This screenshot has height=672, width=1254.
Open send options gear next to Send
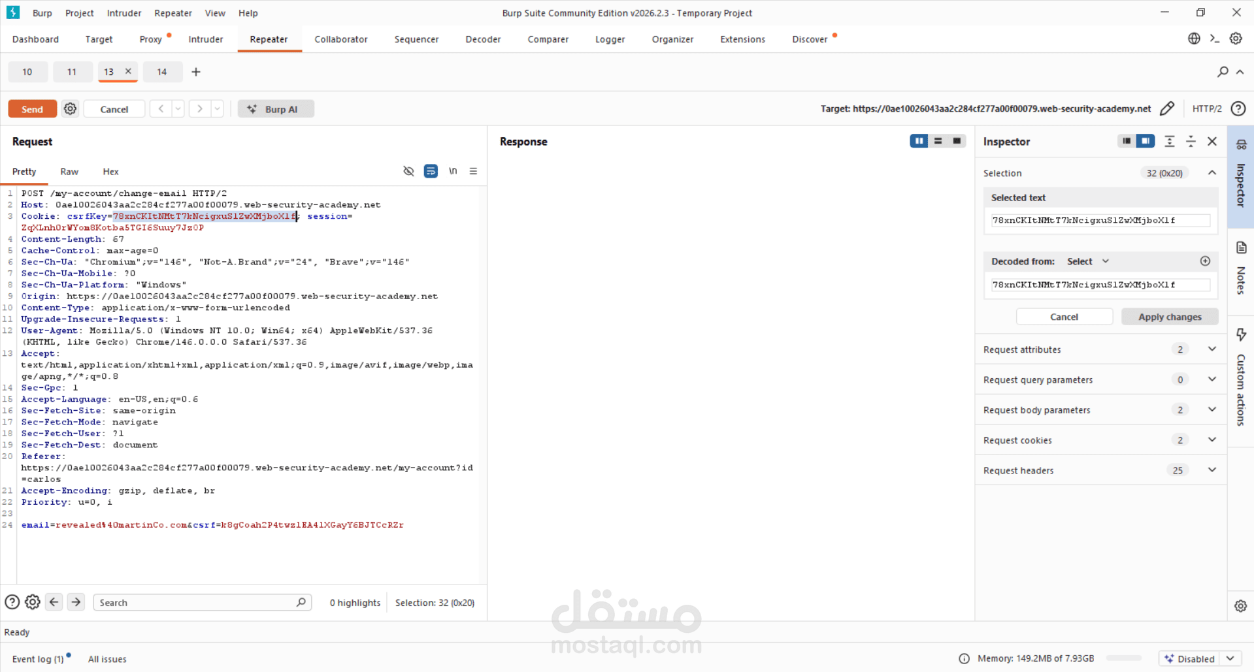pyautogui.click(x=70, y=108)
